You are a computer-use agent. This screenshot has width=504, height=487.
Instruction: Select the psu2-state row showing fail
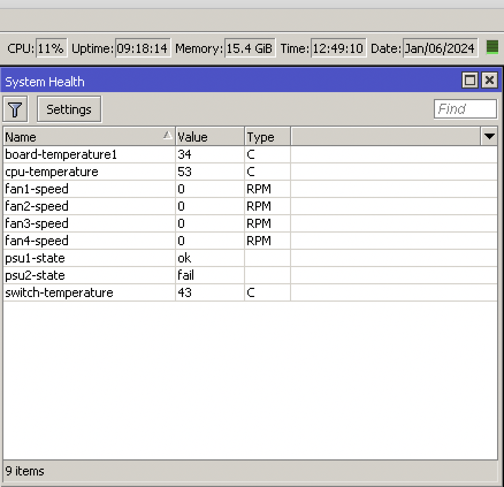tap(86, 275)
